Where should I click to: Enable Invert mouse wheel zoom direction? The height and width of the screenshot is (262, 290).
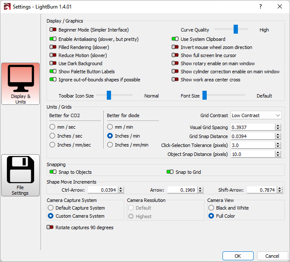175,47
